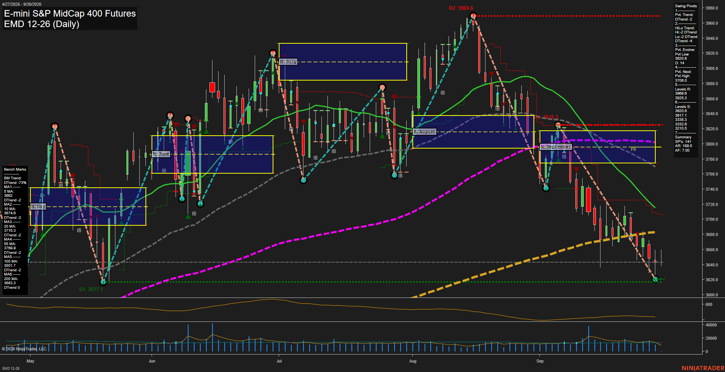Click the 'Swing Pivots' panel heading
Image resolution: width=725 pixels, height=372 pixels.
pos(686,6)
